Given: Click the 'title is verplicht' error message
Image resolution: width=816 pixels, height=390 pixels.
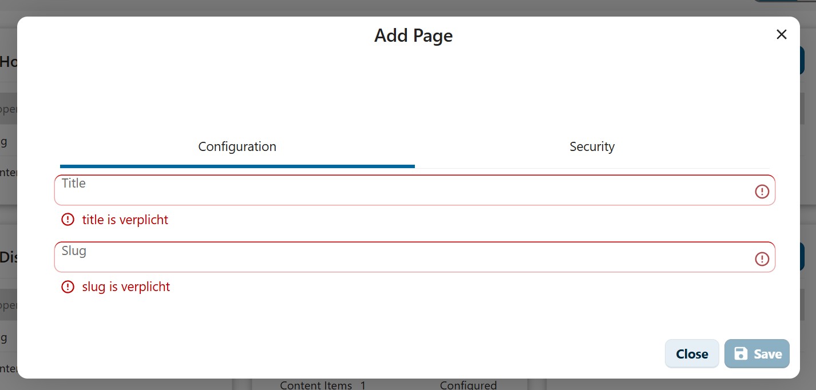Looking at the screenshot, I should [x=125, y=219].
